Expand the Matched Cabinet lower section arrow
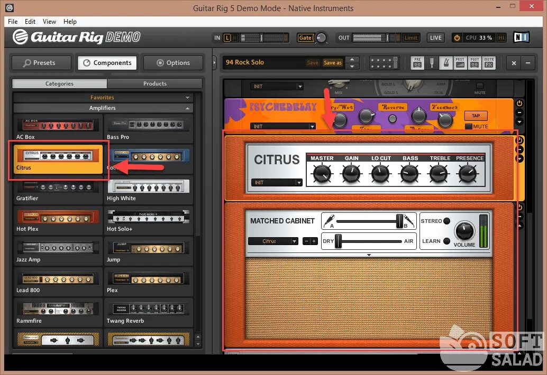Viewport: 547px width, 375px height. tap(369, 255)
